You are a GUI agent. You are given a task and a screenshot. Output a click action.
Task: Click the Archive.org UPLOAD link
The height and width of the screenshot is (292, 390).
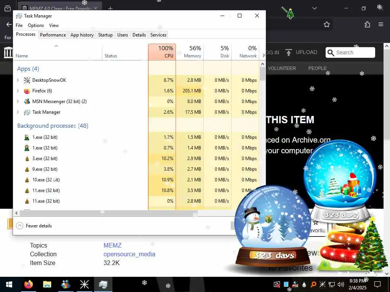tap(301, 52)
